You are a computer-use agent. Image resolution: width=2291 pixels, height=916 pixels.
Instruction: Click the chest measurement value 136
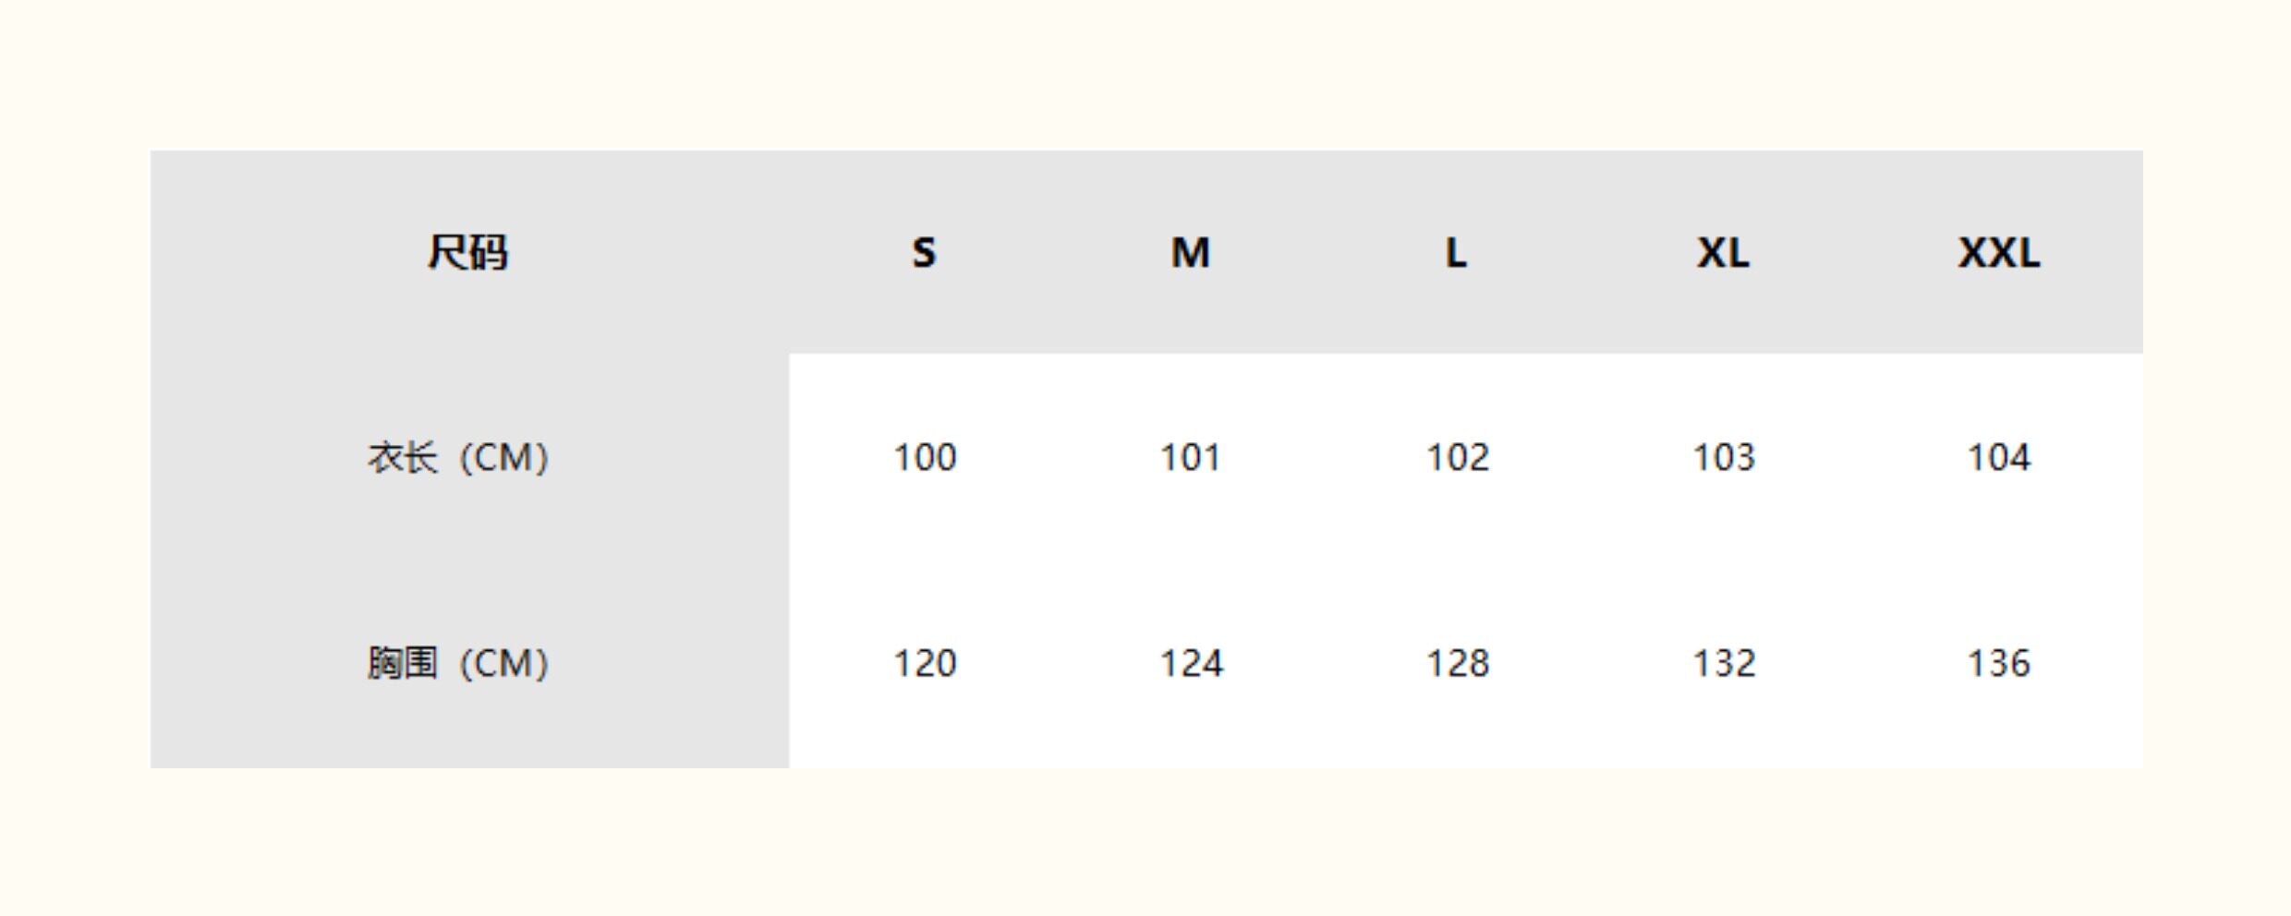[1998, 663]
